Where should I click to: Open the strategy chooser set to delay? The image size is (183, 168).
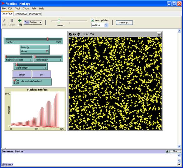click(35, 51)
